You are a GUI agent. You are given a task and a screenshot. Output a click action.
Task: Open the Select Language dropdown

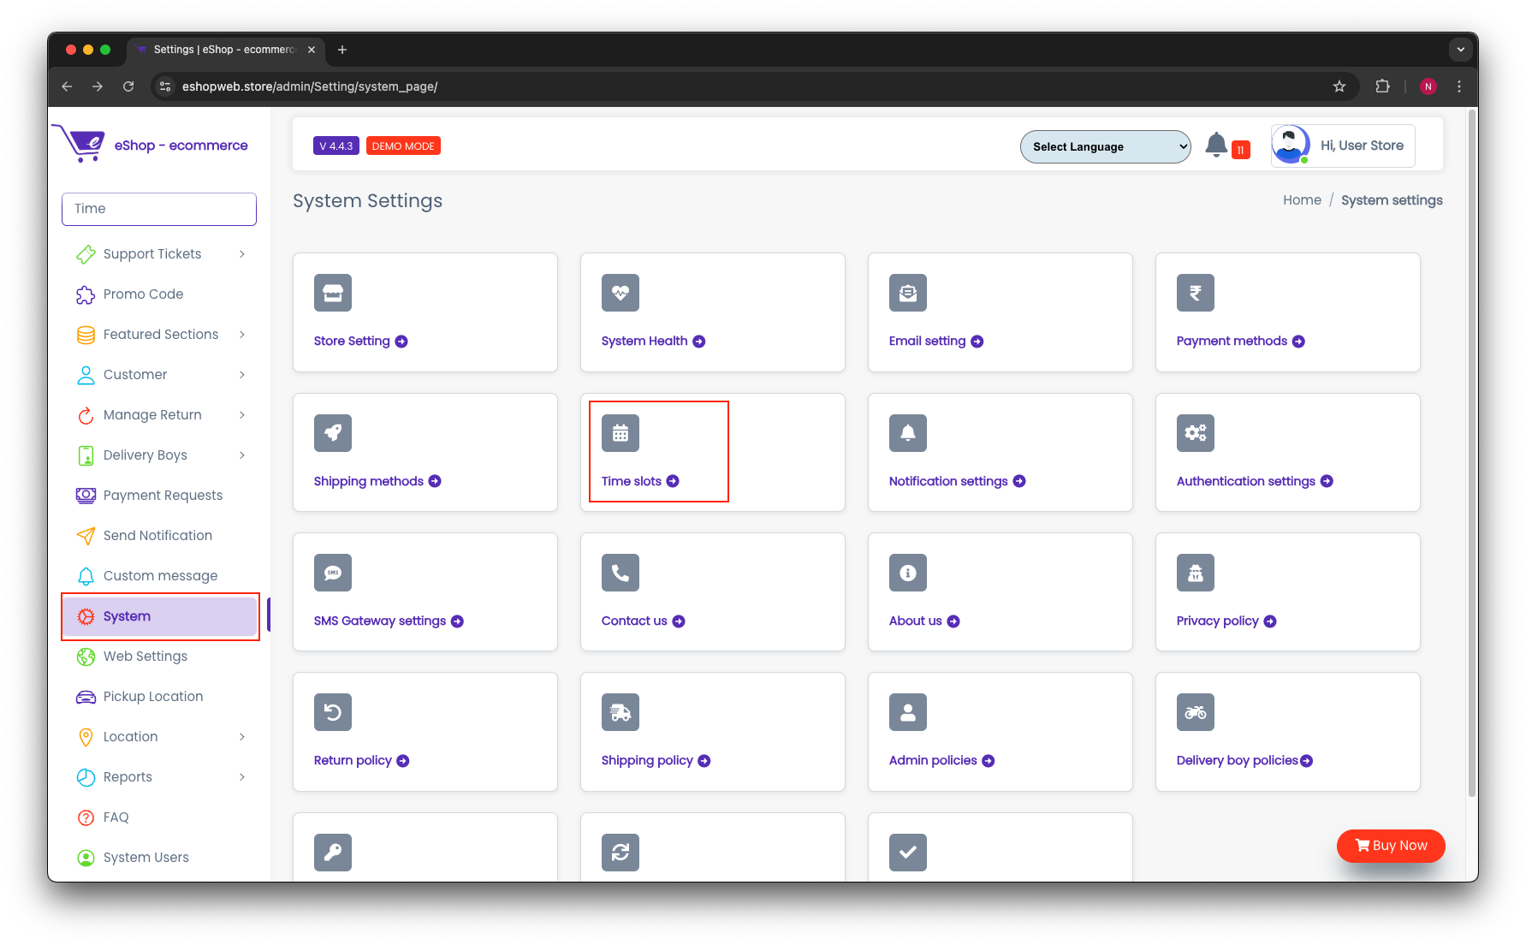coord(1105,146)
